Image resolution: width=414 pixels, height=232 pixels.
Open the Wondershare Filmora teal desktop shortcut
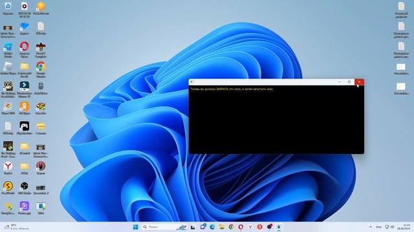coord(25,89)
